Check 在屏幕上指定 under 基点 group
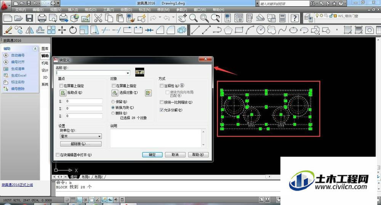This screenshot has width=381, height=205. (x=61, y=86)
